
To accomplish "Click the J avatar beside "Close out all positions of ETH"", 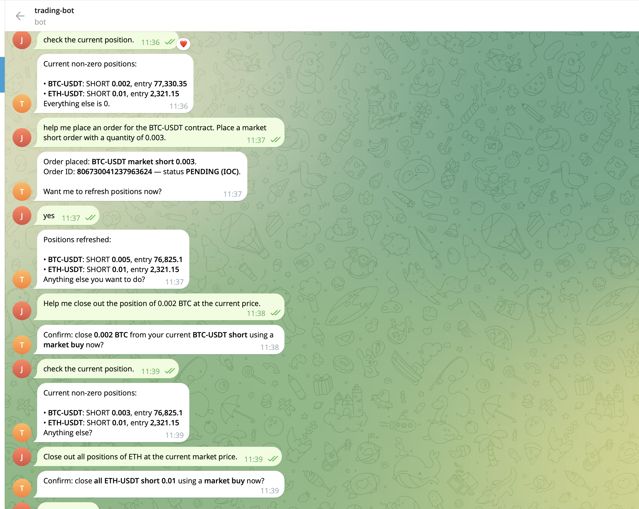I will [22, 457].
